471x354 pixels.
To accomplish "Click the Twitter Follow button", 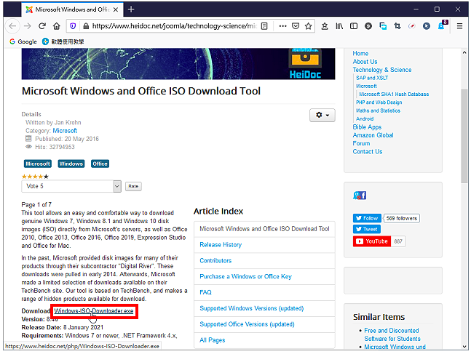I will tap(367, 218).
